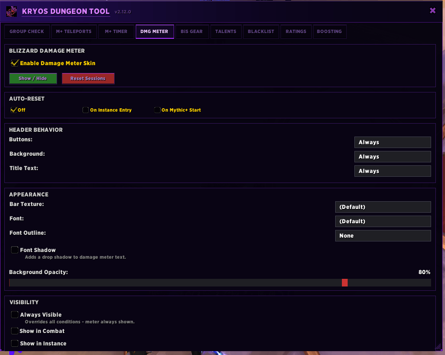Image resolution: width=445 pixels, height=355 pixels.
Task: Click the Background Opacity slider handle
Action: [344, 282]
